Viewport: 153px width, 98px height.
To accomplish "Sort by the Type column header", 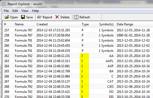I will point(87,24).
